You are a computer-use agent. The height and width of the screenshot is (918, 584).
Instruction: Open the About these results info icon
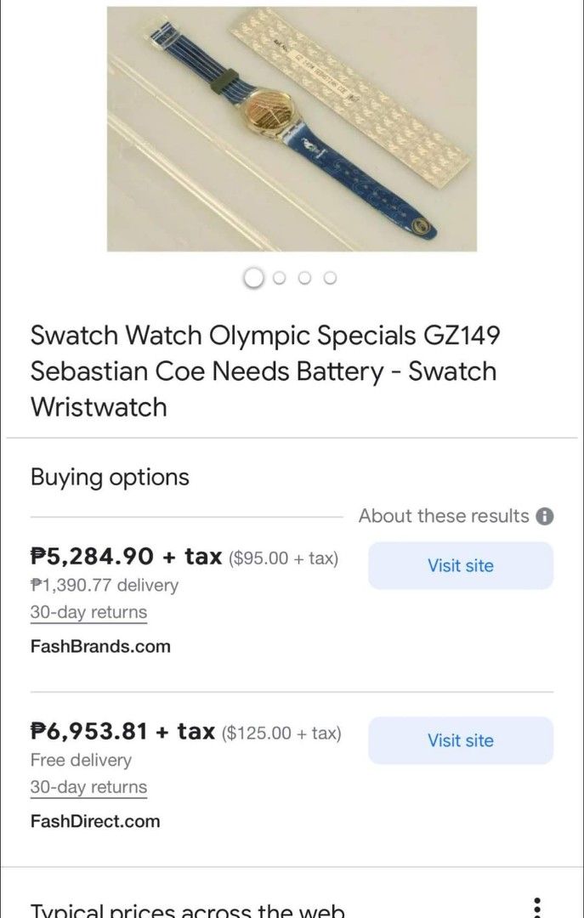(x=547, y=516)
